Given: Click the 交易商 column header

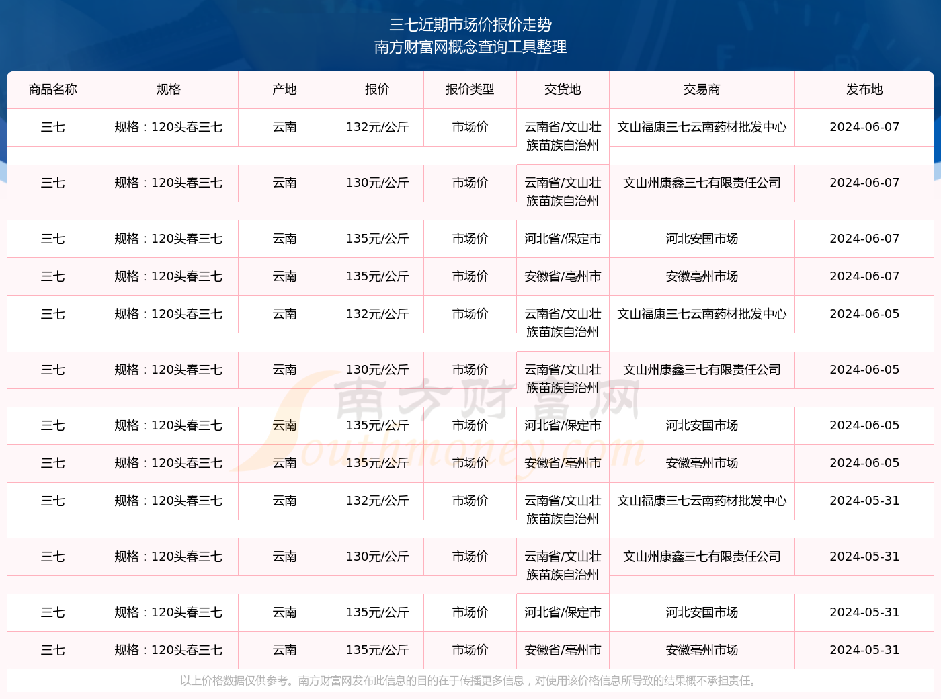Looking at the screenshot, I should tap(702, 89).
